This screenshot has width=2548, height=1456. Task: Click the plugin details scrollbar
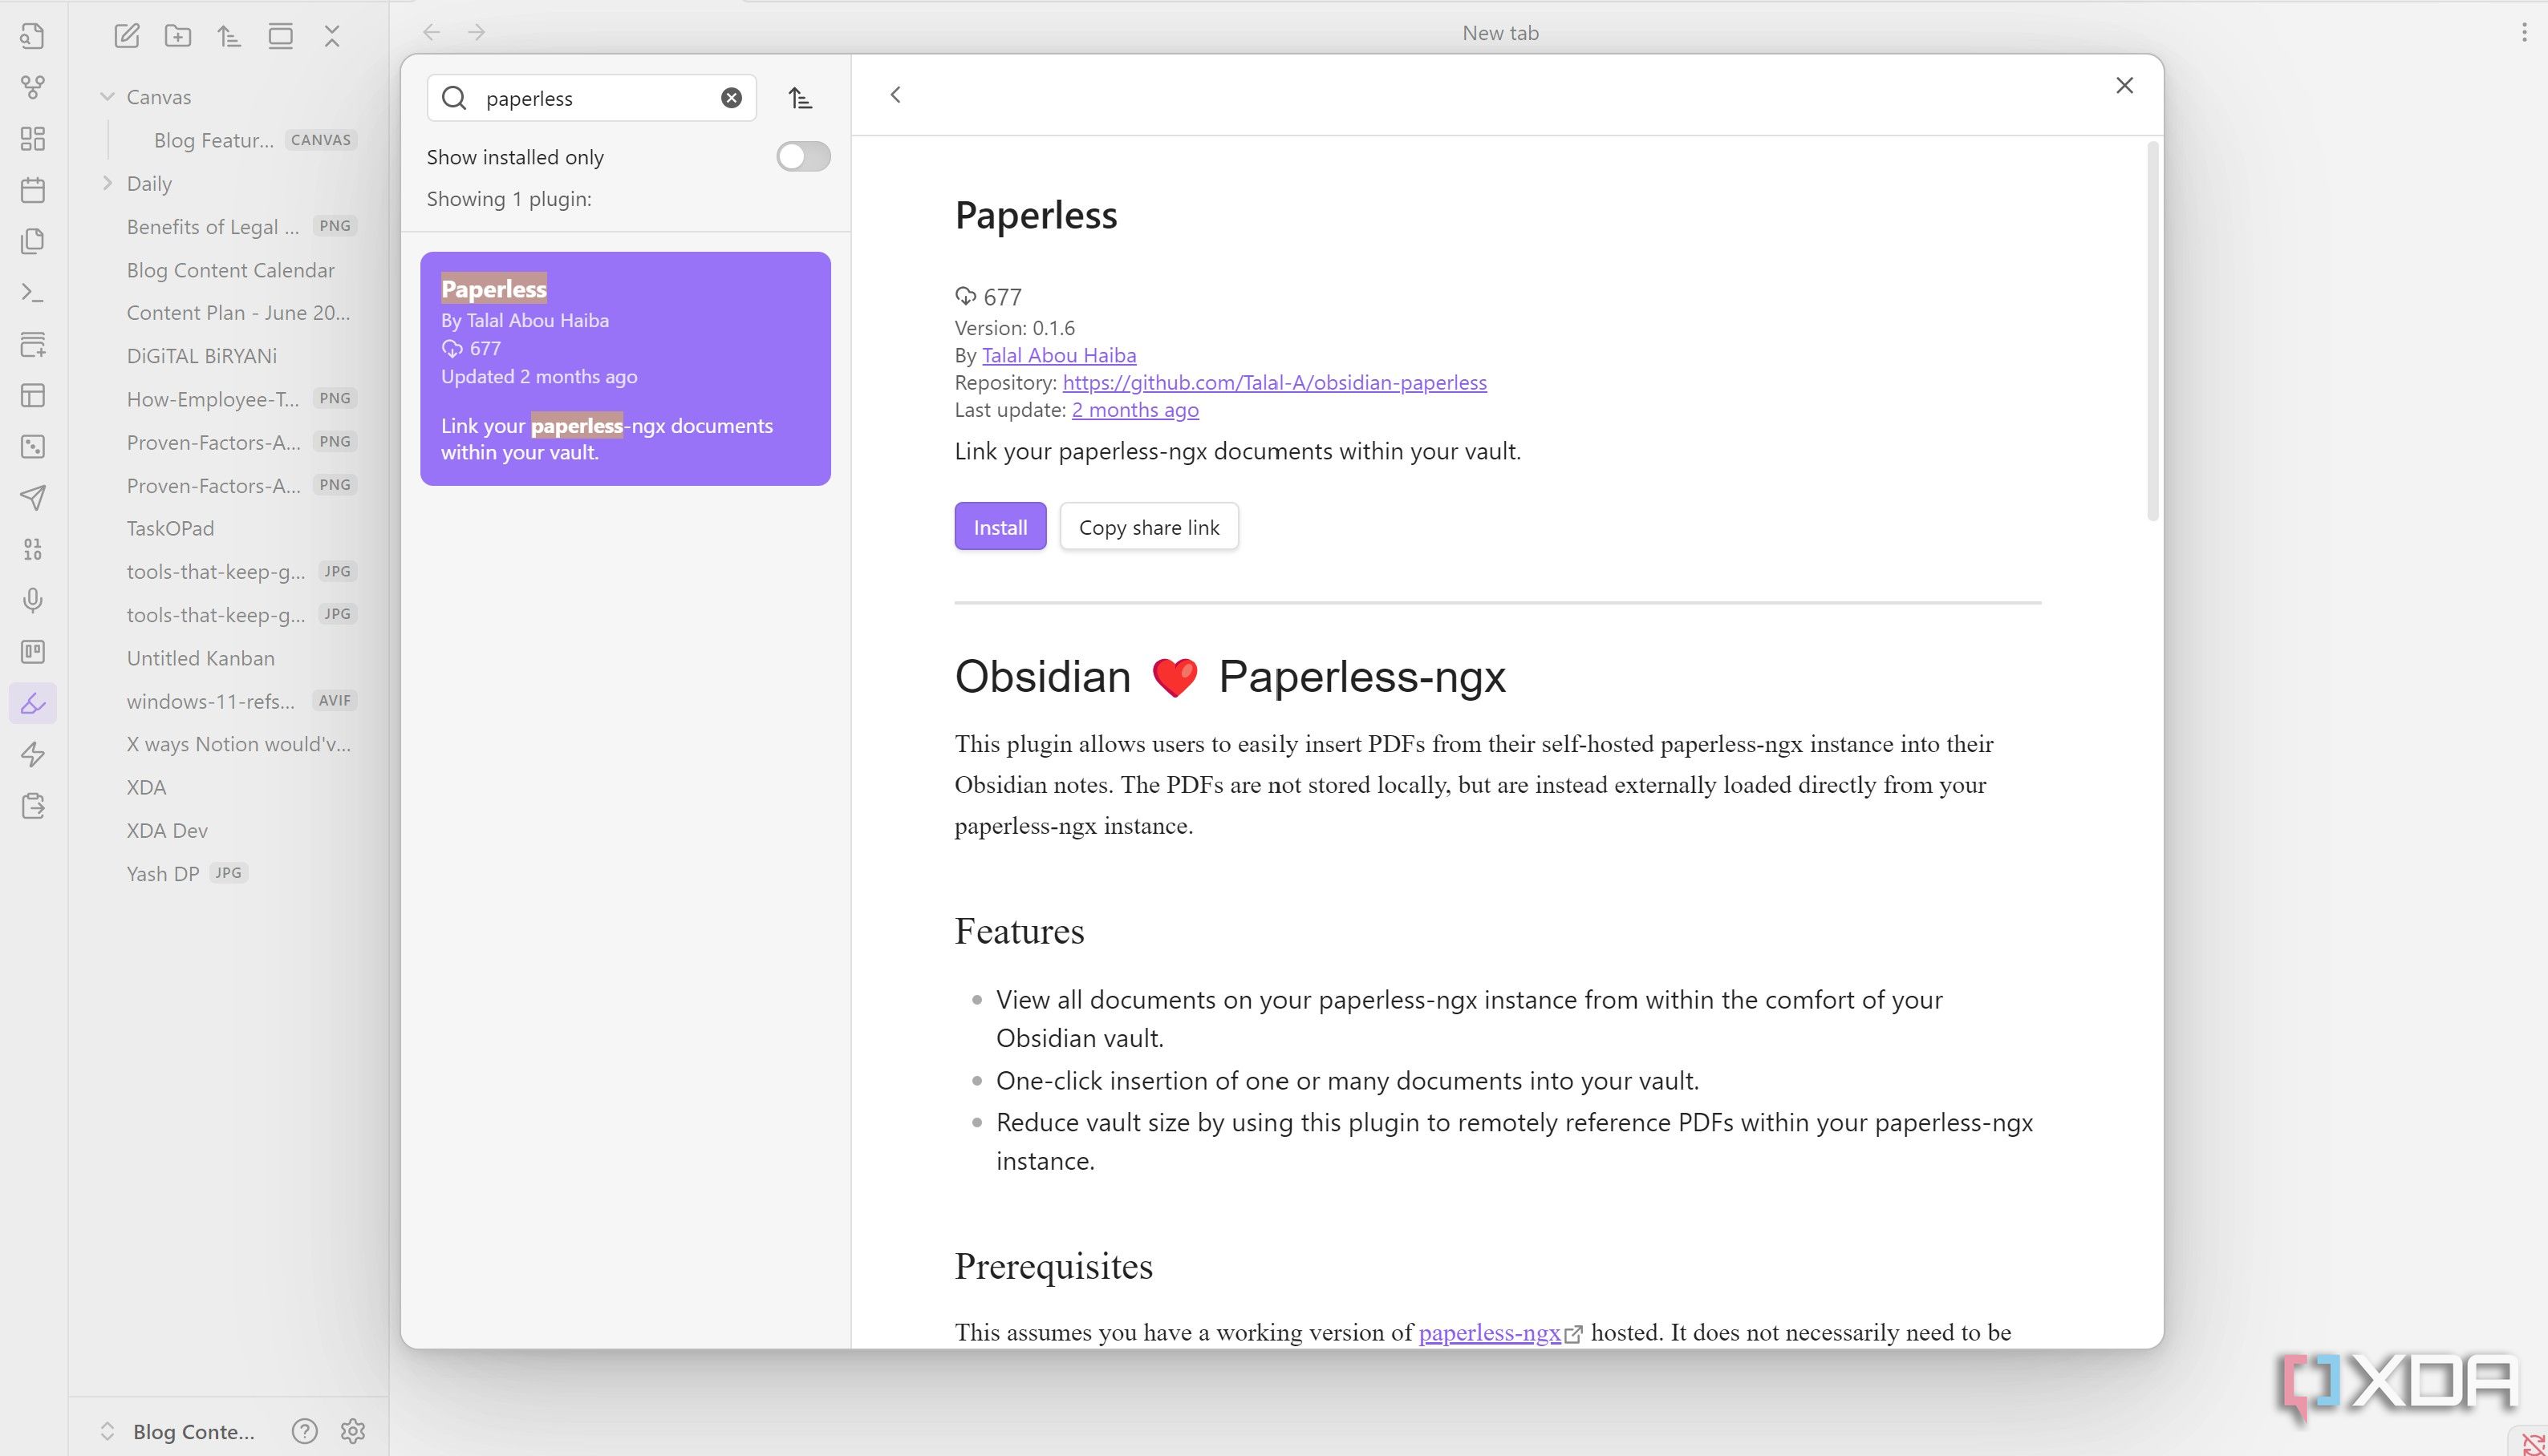[x=2152, y=330]
